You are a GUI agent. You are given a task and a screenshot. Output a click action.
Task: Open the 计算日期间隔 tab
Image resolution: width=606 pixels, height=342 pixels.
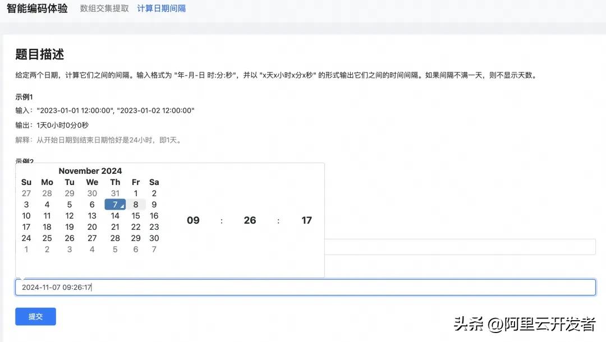point(162,8)
